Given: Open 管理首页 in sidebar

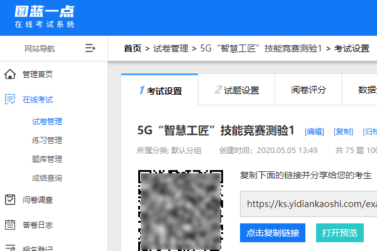Looking at the screenshot, I should pos(38,74).
